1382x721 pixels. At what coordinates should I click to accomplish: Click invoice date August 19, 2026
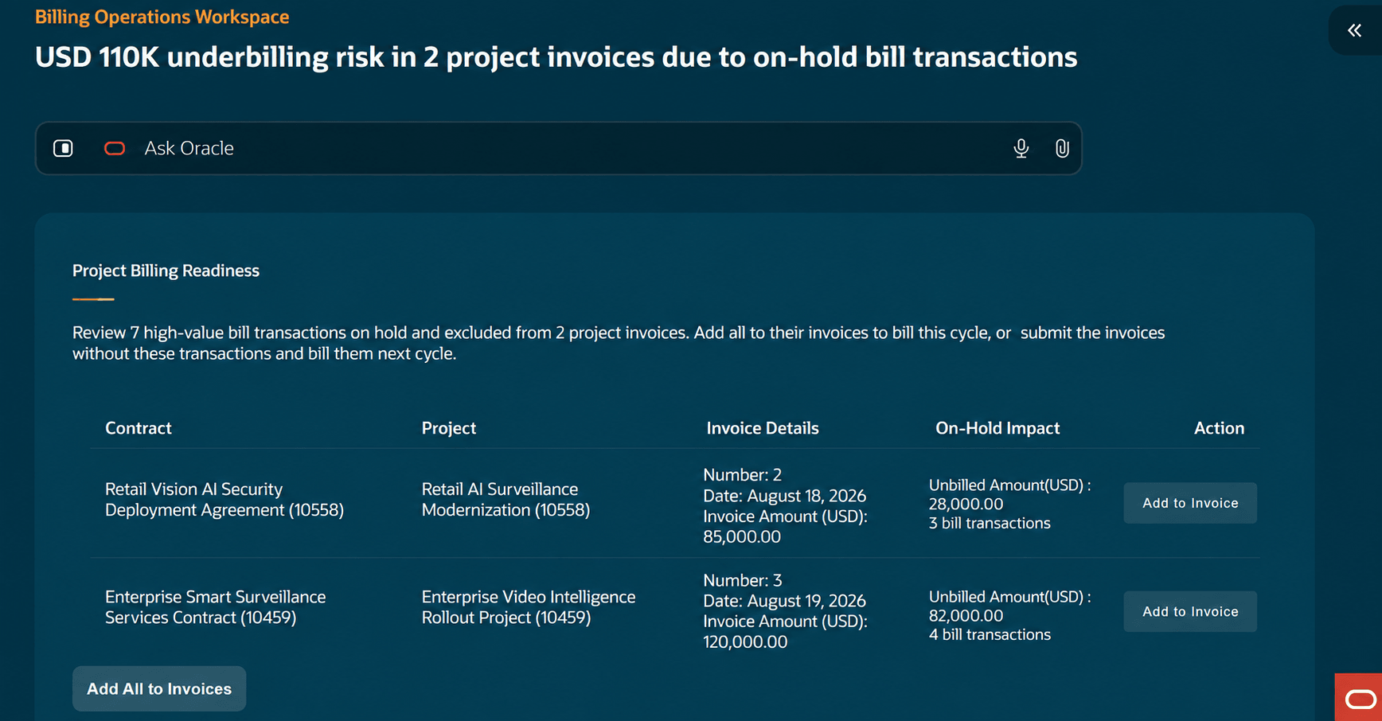[784, 601]
